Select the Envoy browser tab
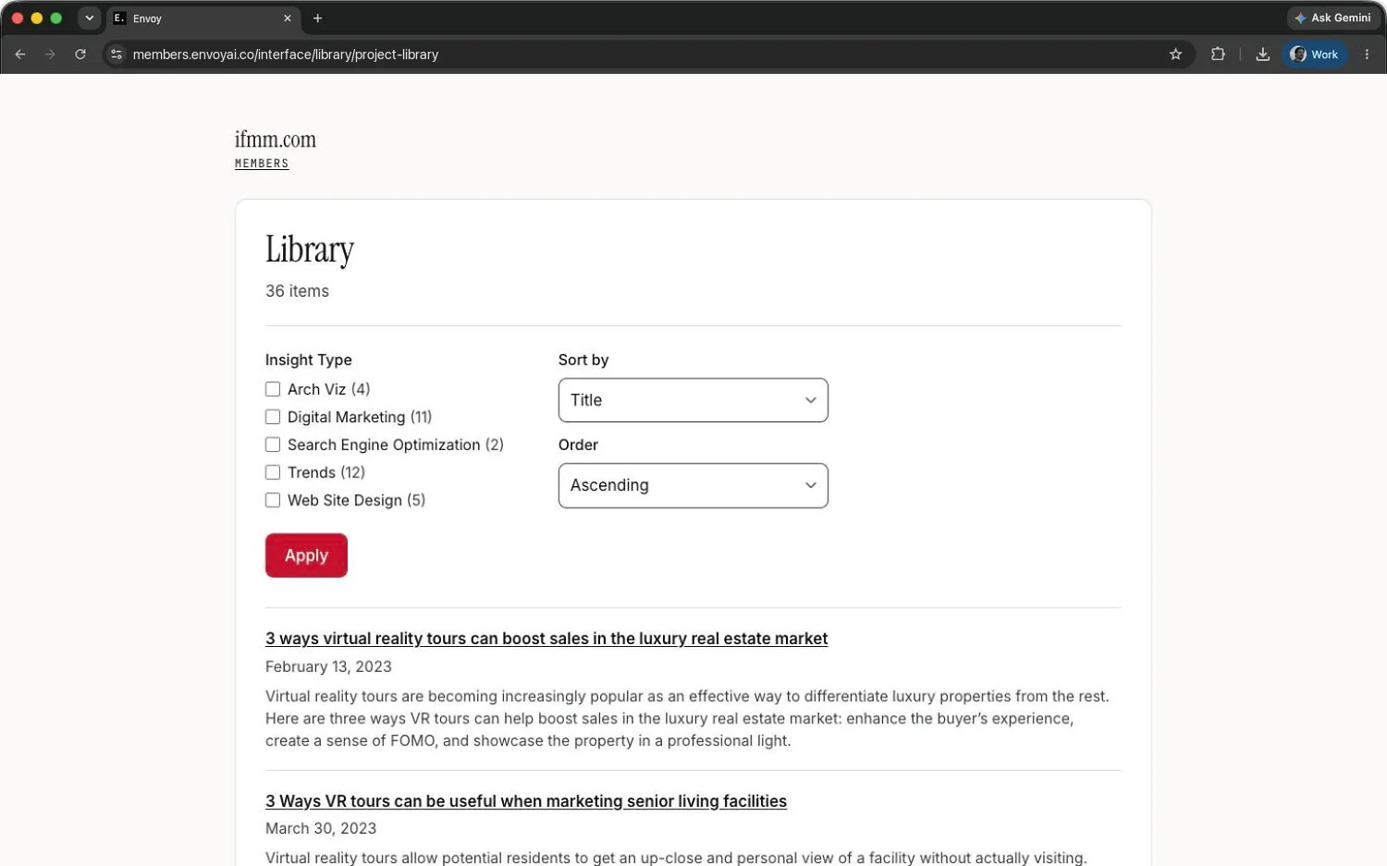The width and height of the screenshot is (1387, 866). click(x=203, y=18)
